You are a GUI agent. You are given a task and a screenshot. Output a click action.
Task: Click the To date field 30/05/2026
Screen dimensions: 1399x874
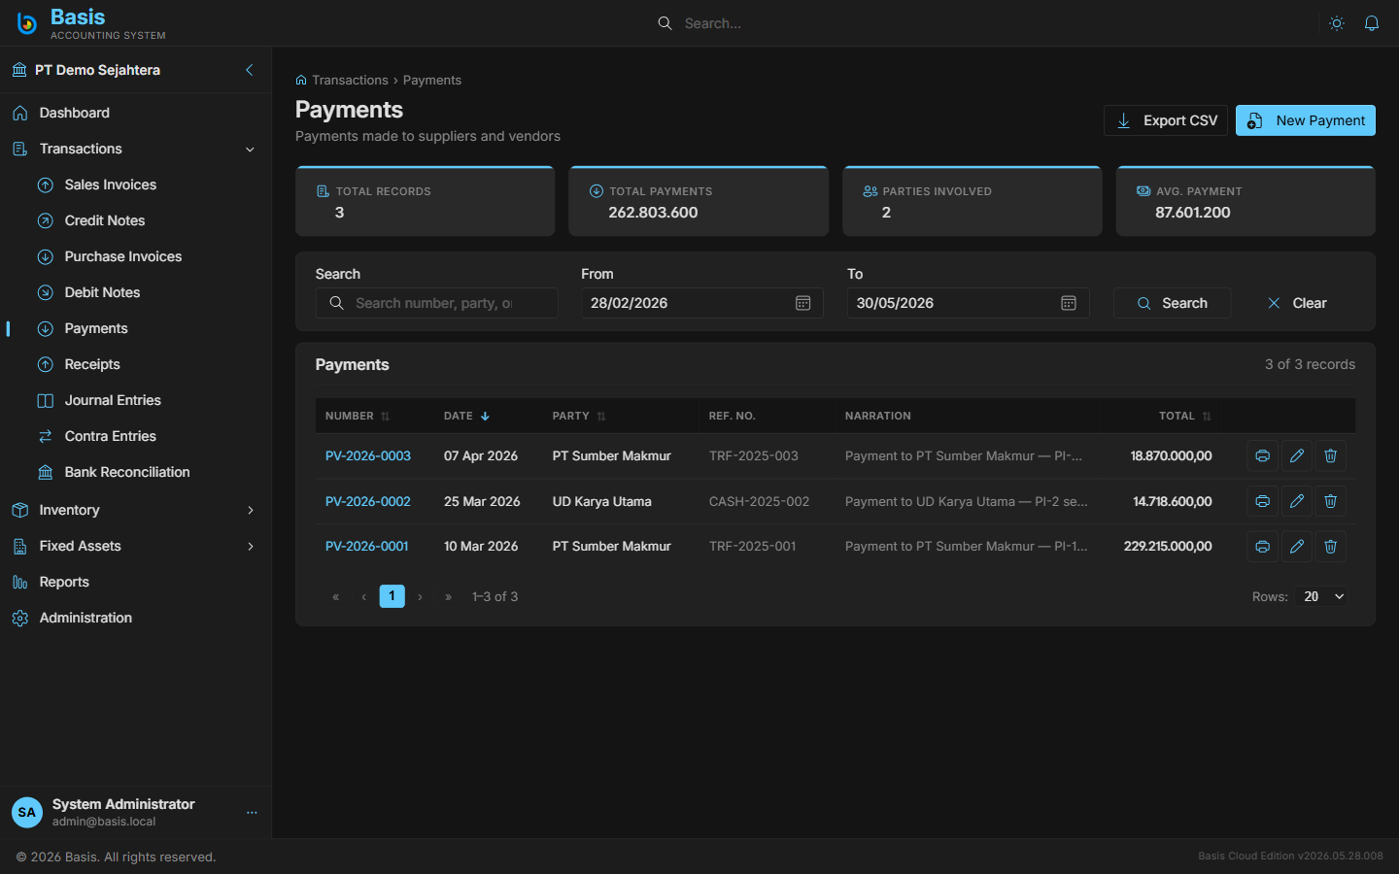pyautogui.click(x=969, y=303)
